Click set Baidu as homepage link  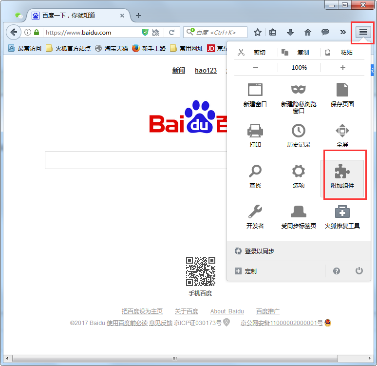142,311
